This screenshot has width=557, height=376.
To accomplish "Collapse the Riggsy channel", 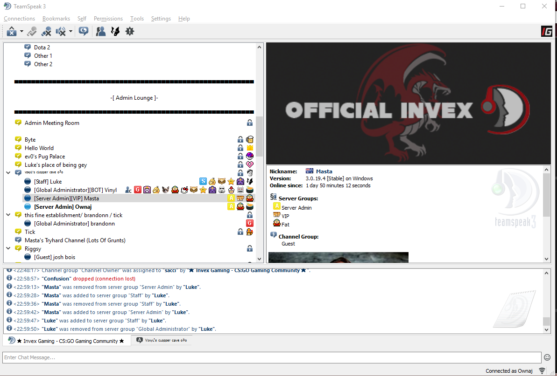I will coord(8,248).
